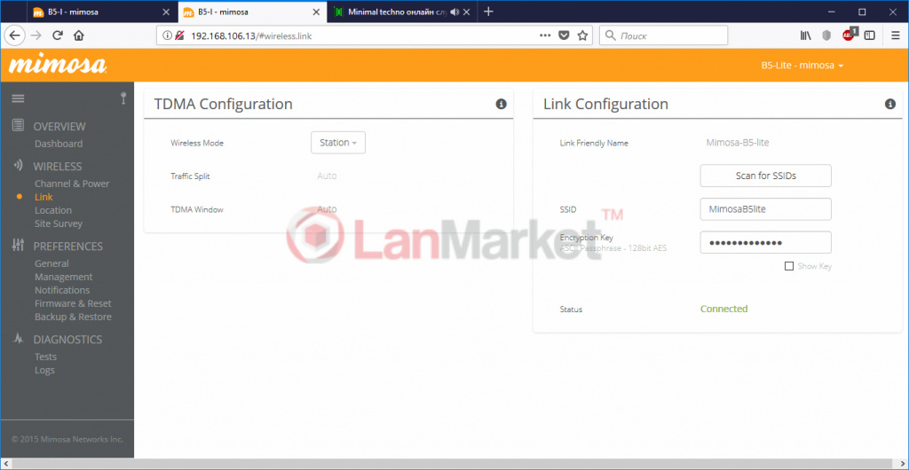Open the Site Survey page

pyautogui.click(x=59, y=223)
